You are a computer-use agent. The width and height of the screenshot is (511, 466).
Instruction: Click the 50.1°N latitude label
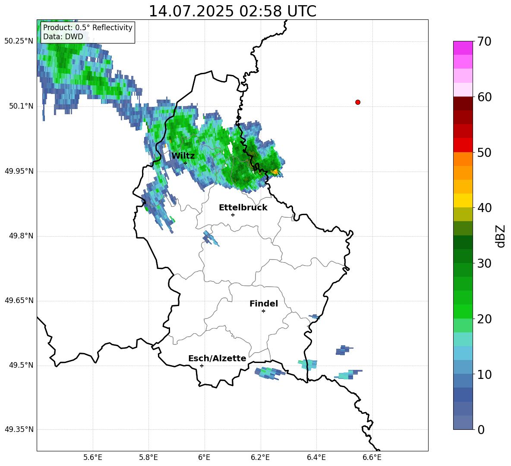tap(21, 106)
